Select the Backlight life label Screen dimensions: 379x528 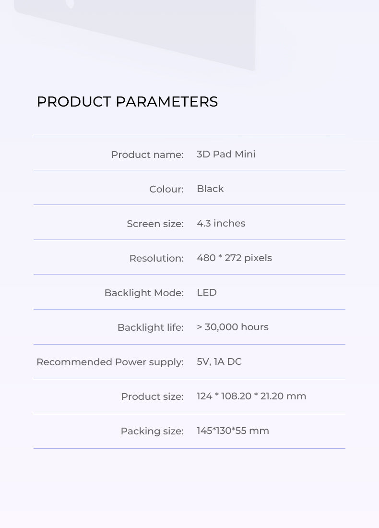[x=151, y=327]
